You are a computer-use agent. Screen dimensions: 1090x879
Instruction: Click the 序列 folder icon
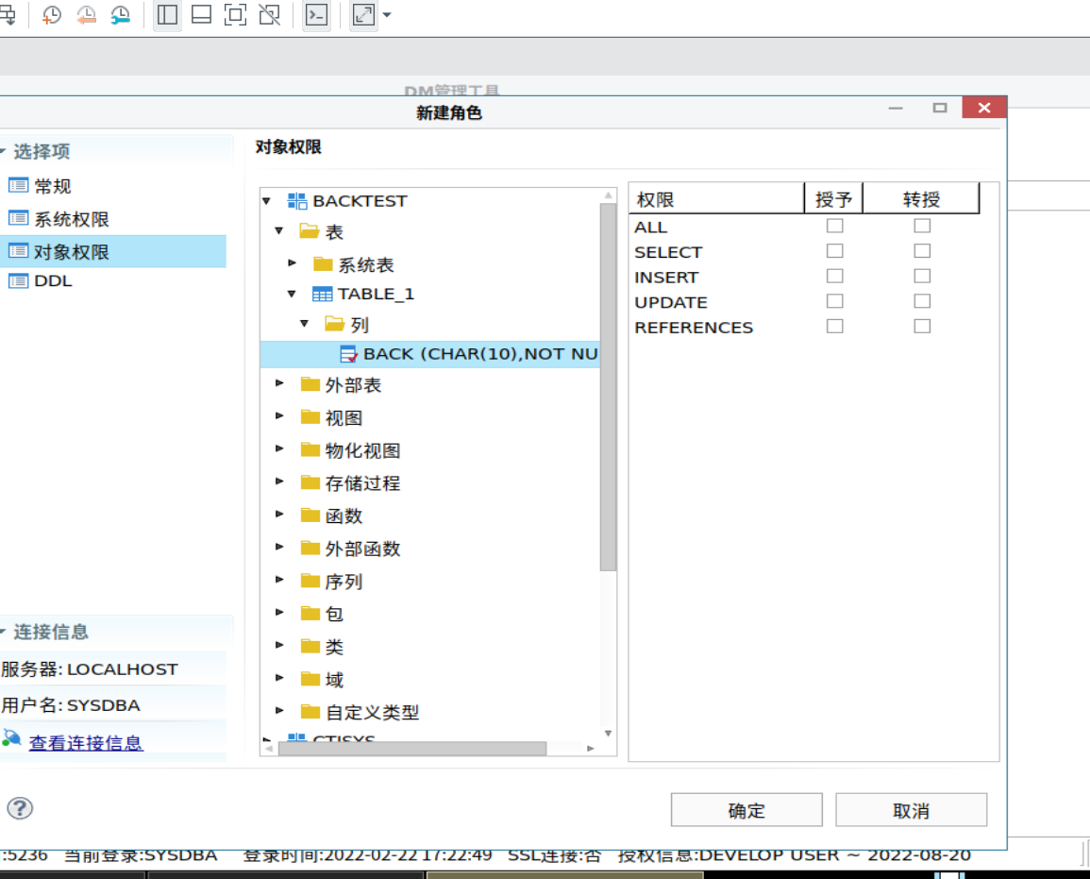click(x=310, y=581)
